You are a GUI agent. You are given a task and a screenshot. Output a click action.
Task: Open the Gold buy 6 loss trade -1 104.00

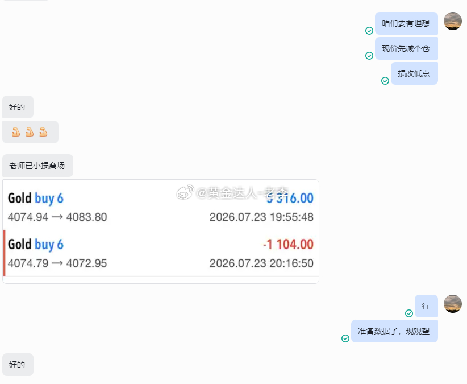point(161,253)
